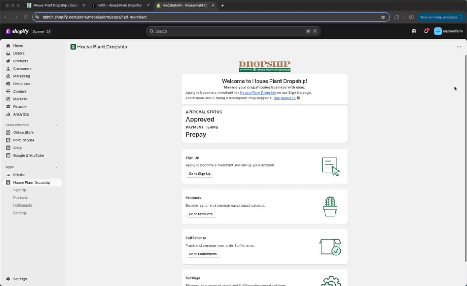Image resolution: width=467 pixels, height=286 pixels.
Task: Open Settings sub-item under House Plant Dropship
Action: click(19, 213)
